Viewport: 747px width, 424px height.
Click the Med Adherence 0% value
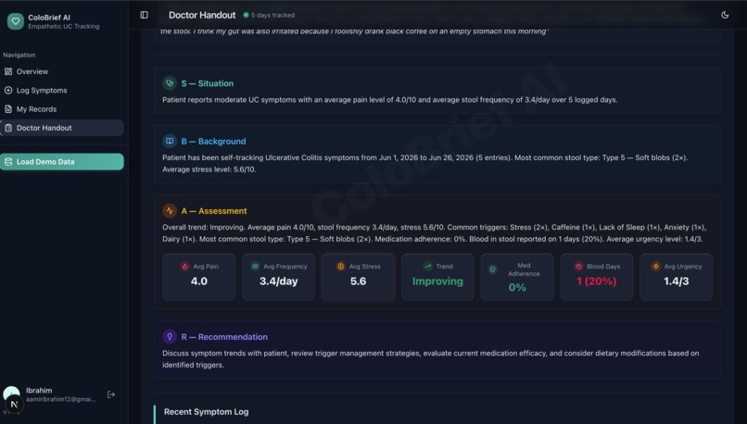(x=517, y=287)
